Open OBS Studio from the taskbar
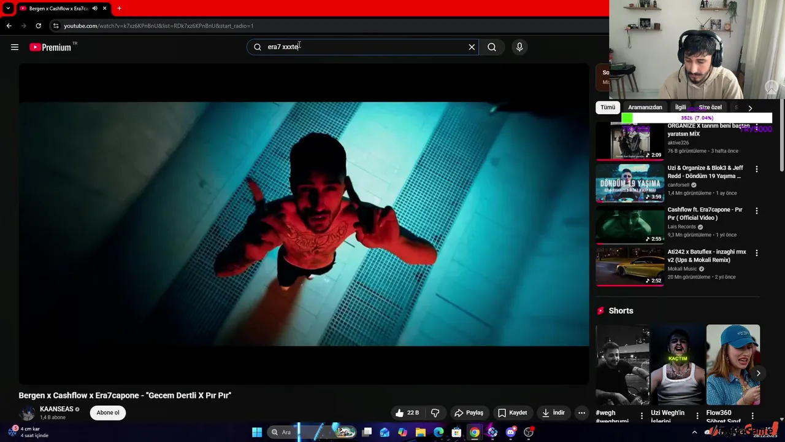Viewport: 785px width, 442px height. 529,432
